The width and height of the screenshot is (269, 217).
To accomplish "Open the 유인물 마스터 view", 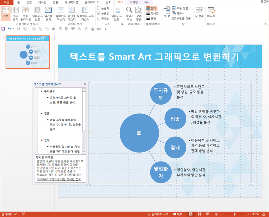I will point(72,14).
